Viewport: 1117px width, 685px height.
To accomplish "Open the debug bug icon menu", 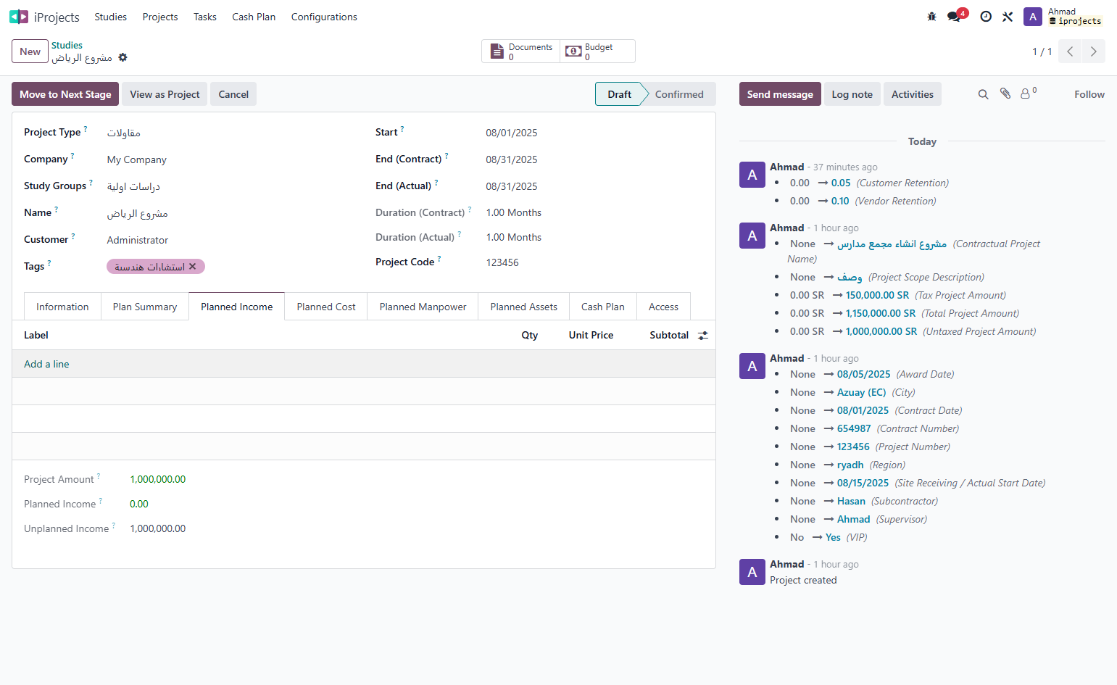I will click(932, 17).
